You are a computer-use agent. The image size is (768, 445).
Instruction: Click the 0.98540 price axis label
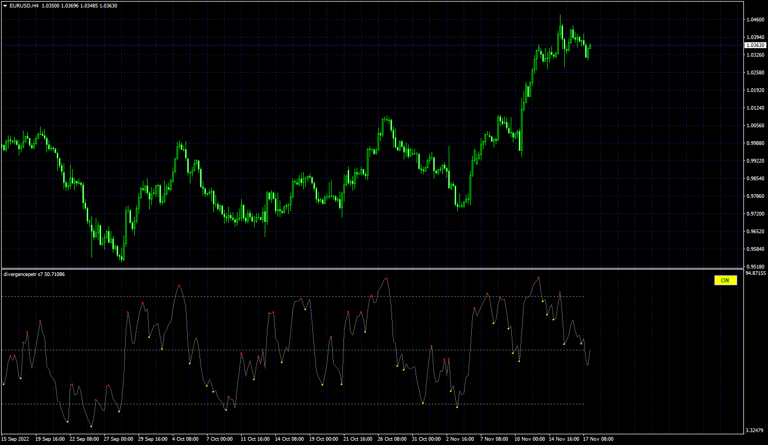click(755, 179)
